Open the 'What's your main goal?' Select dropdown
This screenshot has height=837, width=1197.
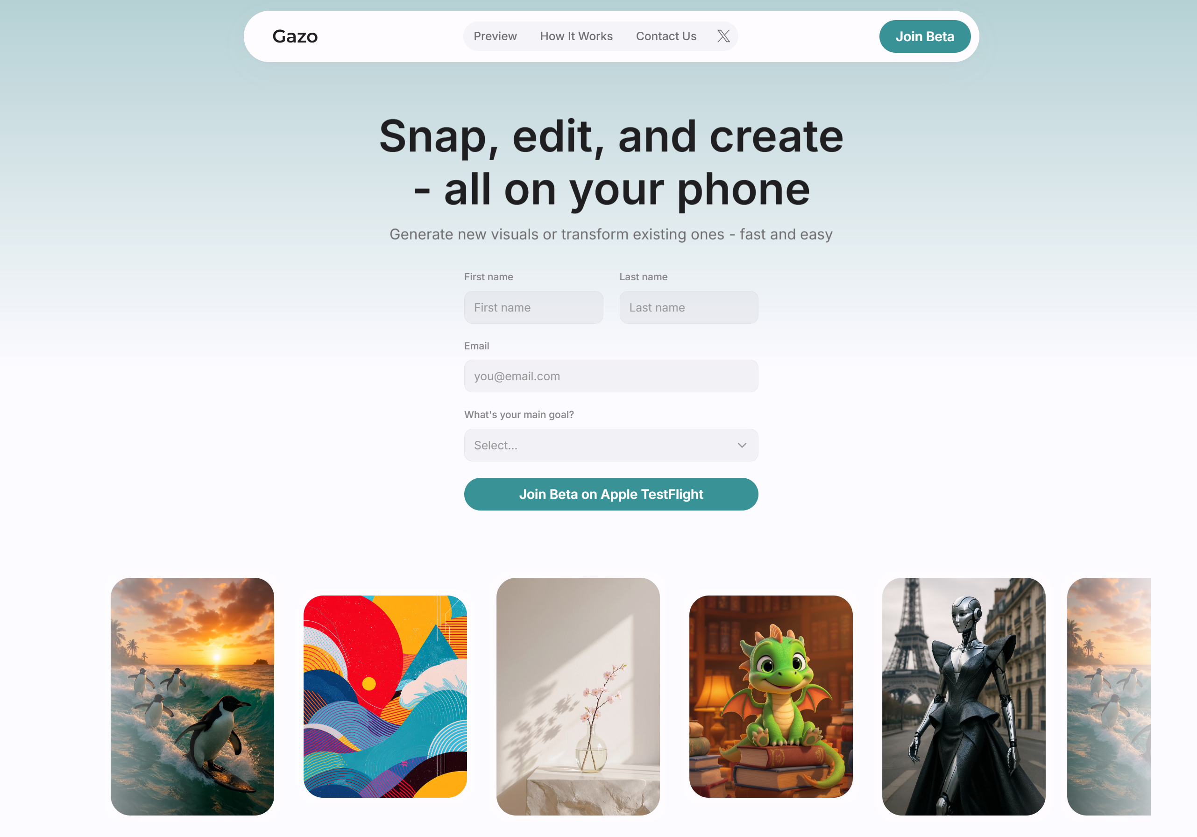pos(611,446)
